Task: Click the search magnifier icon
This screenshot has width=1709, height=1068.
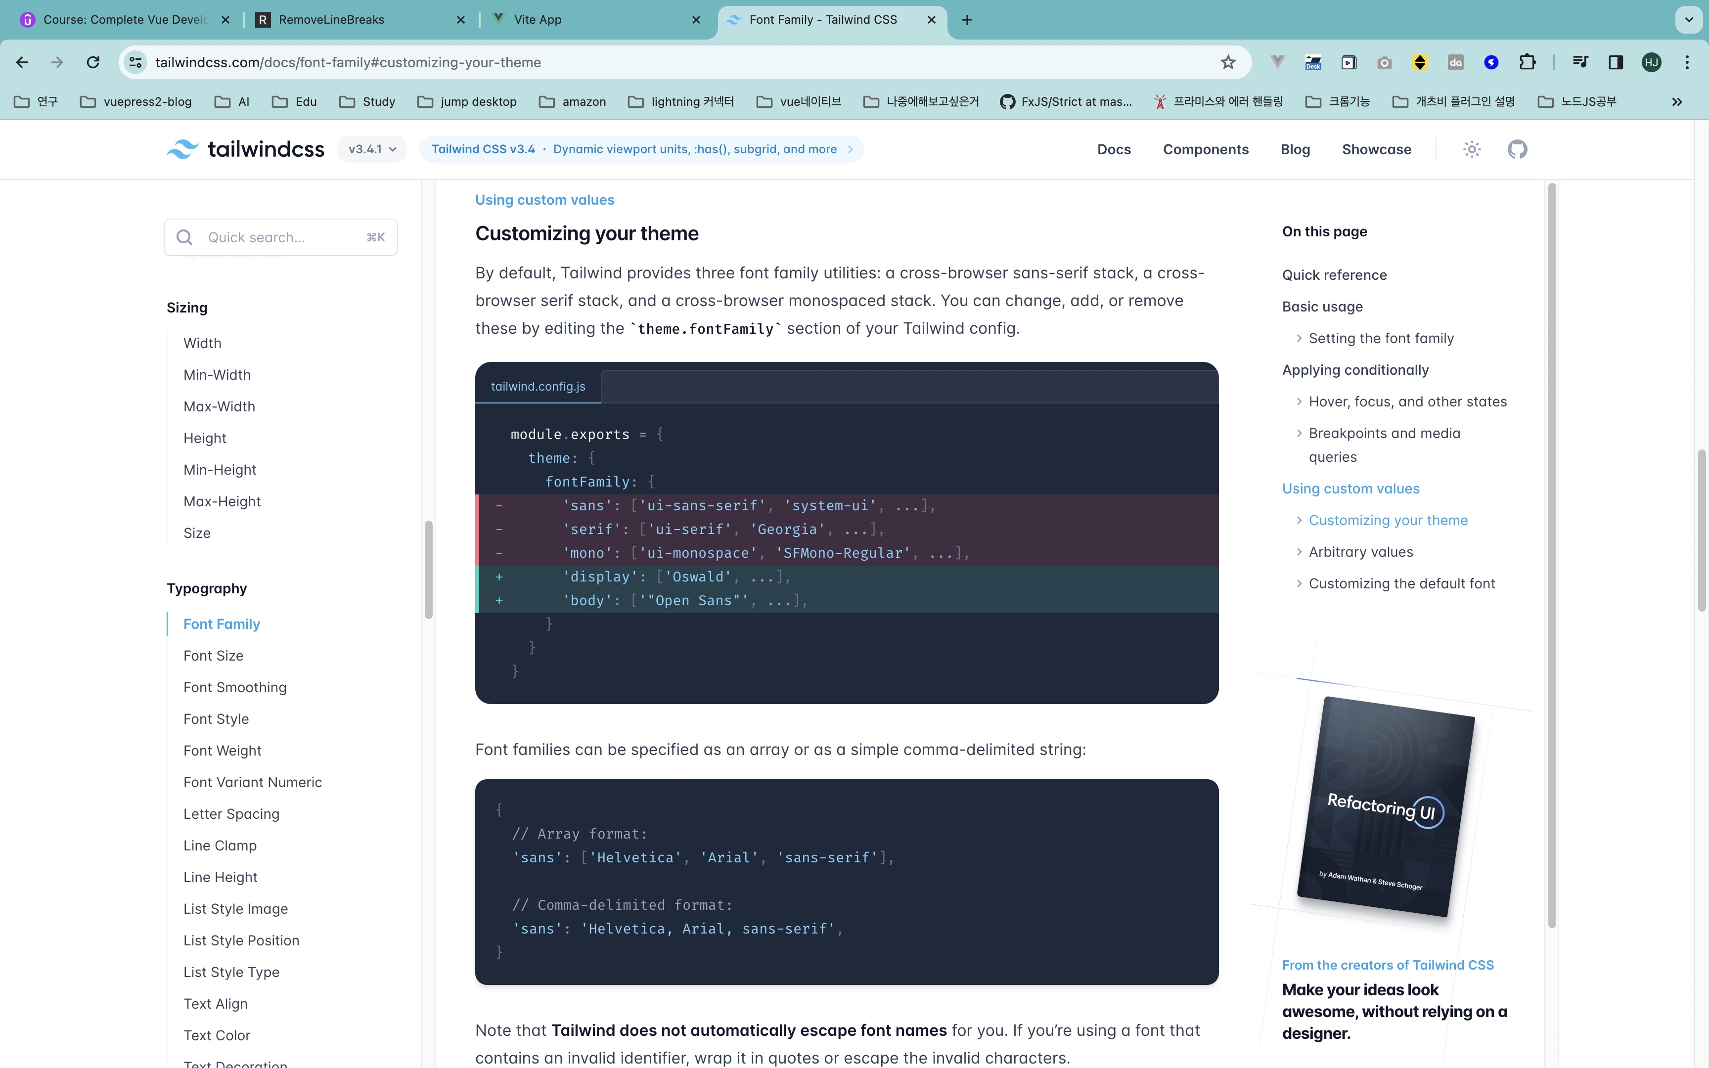Action: (x=184, y=237)
